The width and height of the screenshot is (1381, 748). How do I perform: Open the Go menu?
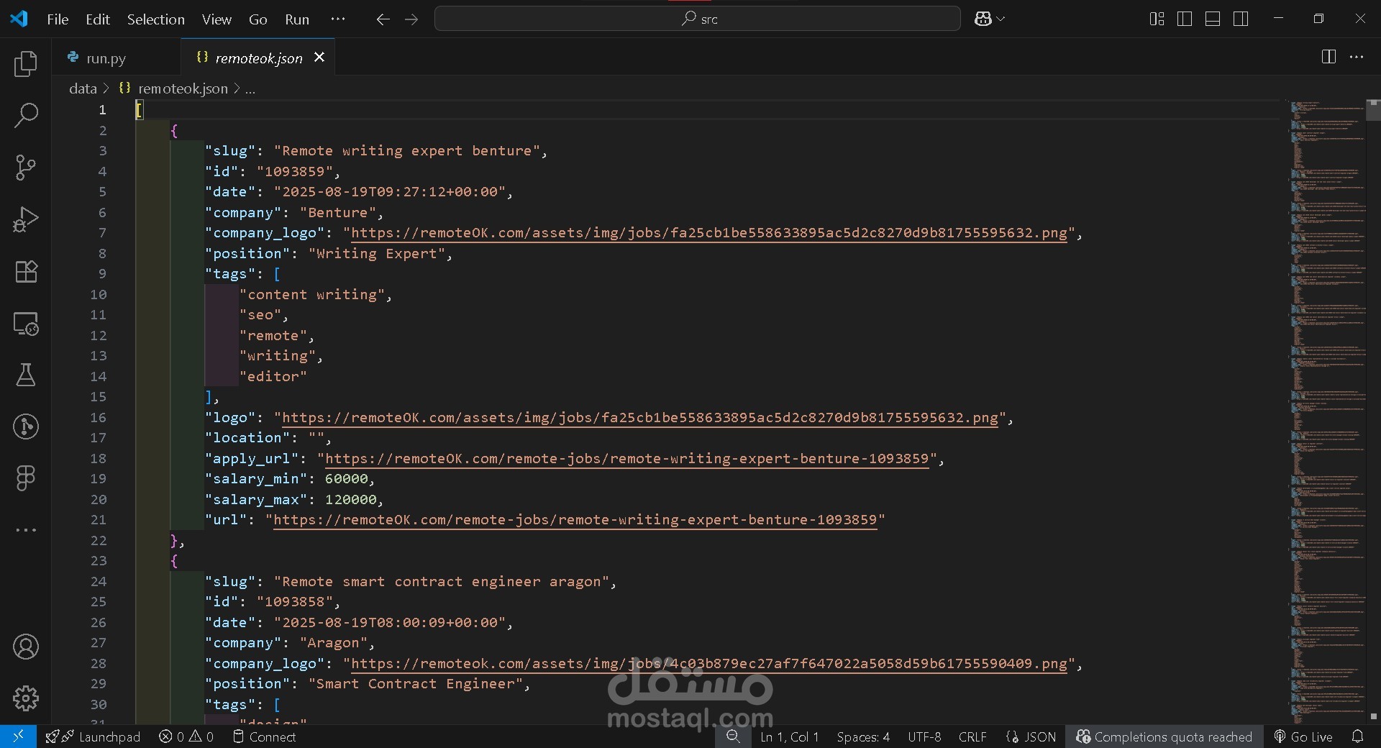(258, 19)
